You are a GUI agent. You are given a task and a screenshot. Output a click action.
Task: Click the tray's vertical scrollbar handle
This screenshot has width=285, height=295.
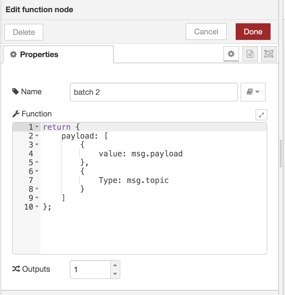point(281,154)
